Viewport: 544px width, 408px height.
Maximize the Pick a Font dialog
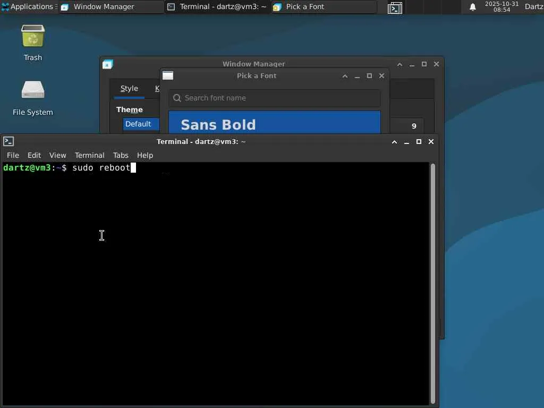point(370,76)
